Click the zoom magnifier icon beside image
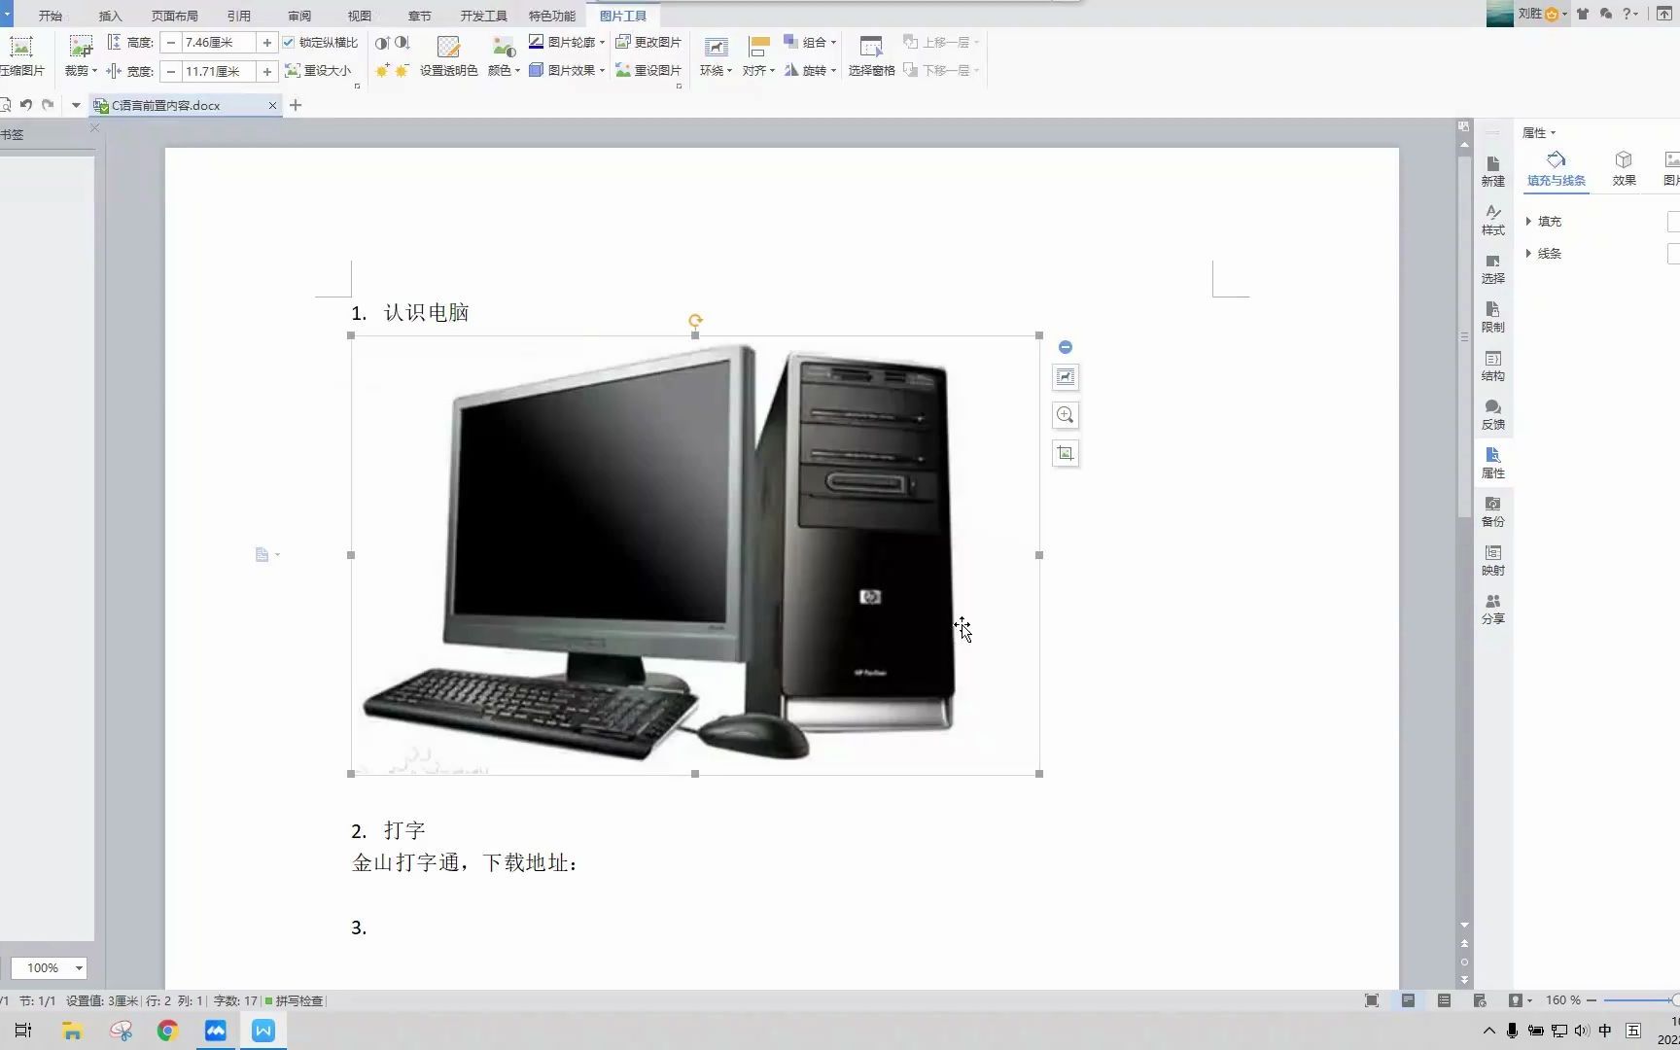 [x=1066, y=415]
